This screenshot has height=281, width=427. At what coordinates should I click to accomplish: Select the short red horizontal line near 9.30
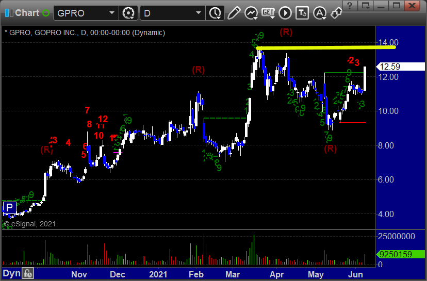click(353, 123)
